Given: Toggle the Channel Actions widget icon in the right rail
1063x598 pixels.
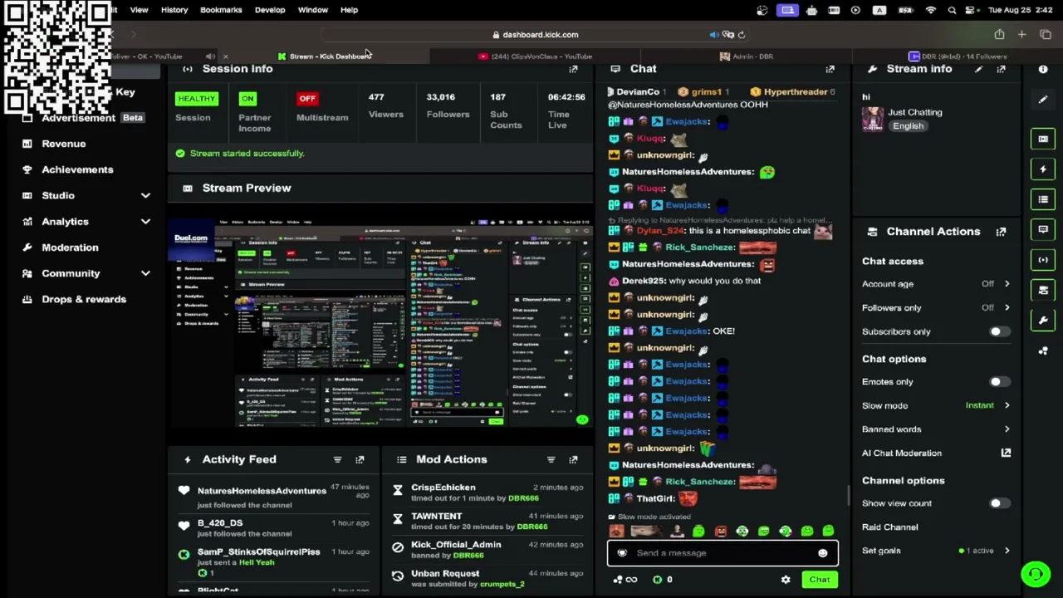Looking at the screenshot, I should tap(1043, 290).
